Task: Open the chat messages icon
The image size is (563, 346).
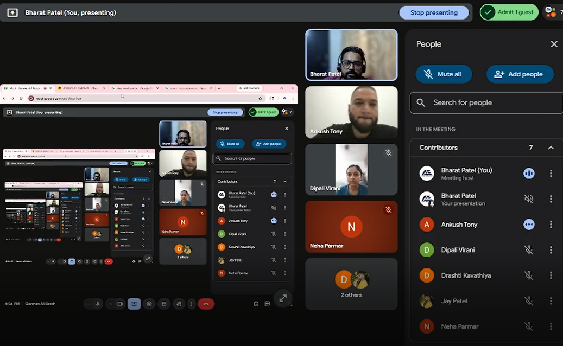Action: pos(267,304)
